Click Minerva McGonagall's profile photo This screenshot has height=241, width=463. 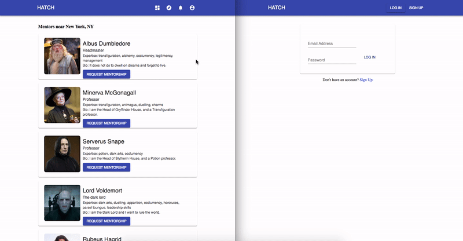pyautogui.click(x=62, y=105)
